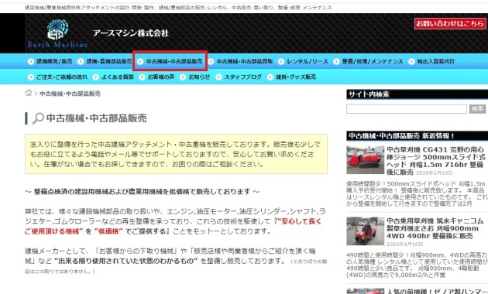The height and width of the screenshot is (294, 488).
Task: Open お客様の声 page
Action: click(161, 77)
